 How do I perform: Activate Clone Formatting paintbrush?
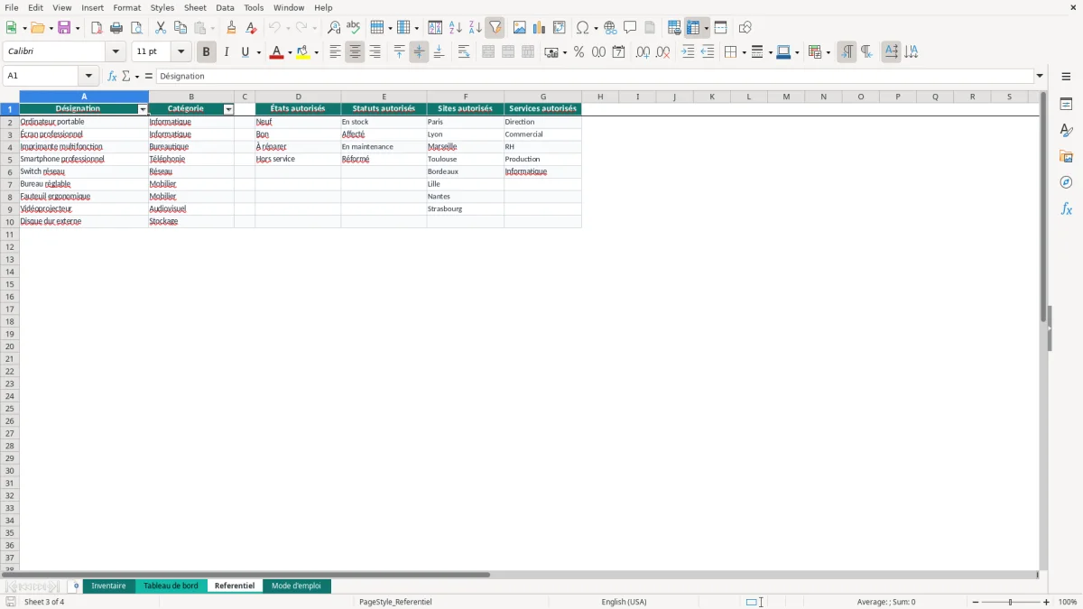(232, 27)
